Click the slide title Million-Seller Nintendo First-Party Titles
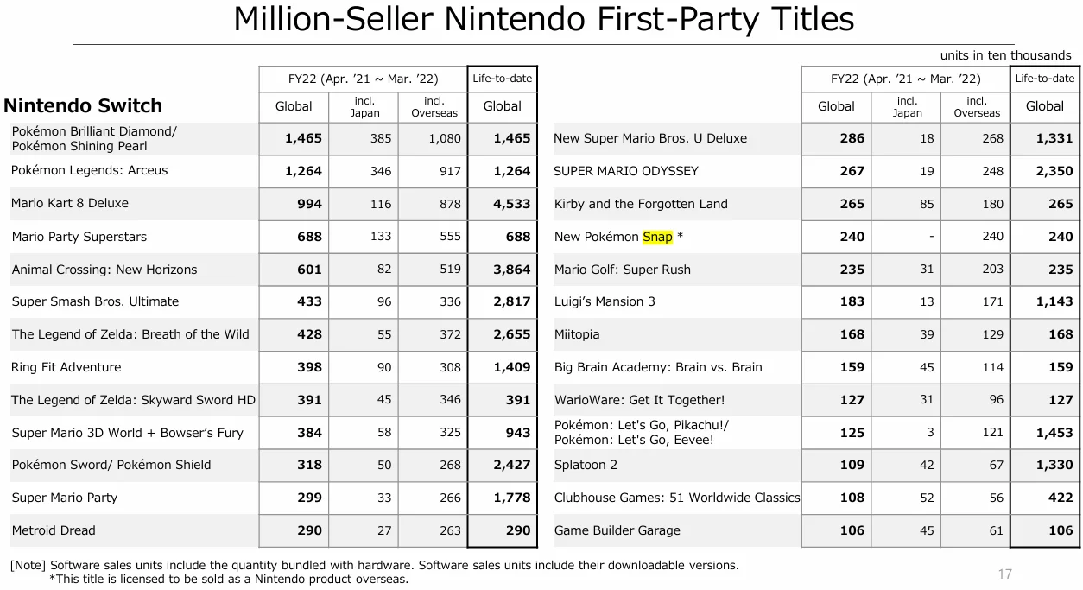The width and height of the screenshot is (1083, 590). click(543, 19)
